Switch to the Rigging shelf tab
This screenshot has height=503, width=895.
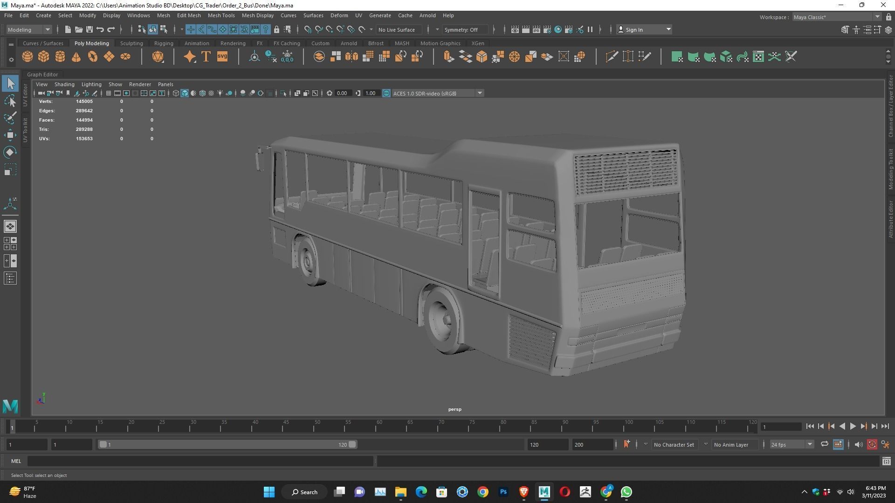(164, 43)
